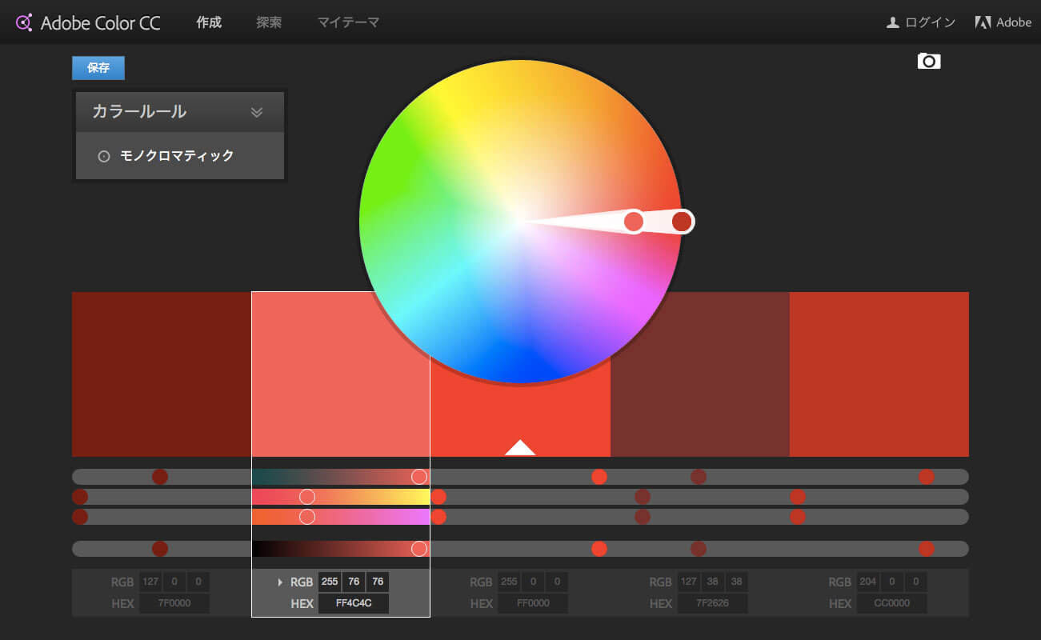Open the 作成 tab
Viewport: 1041px width, 640px height.
pyautogui.click(x=209, y=22)
